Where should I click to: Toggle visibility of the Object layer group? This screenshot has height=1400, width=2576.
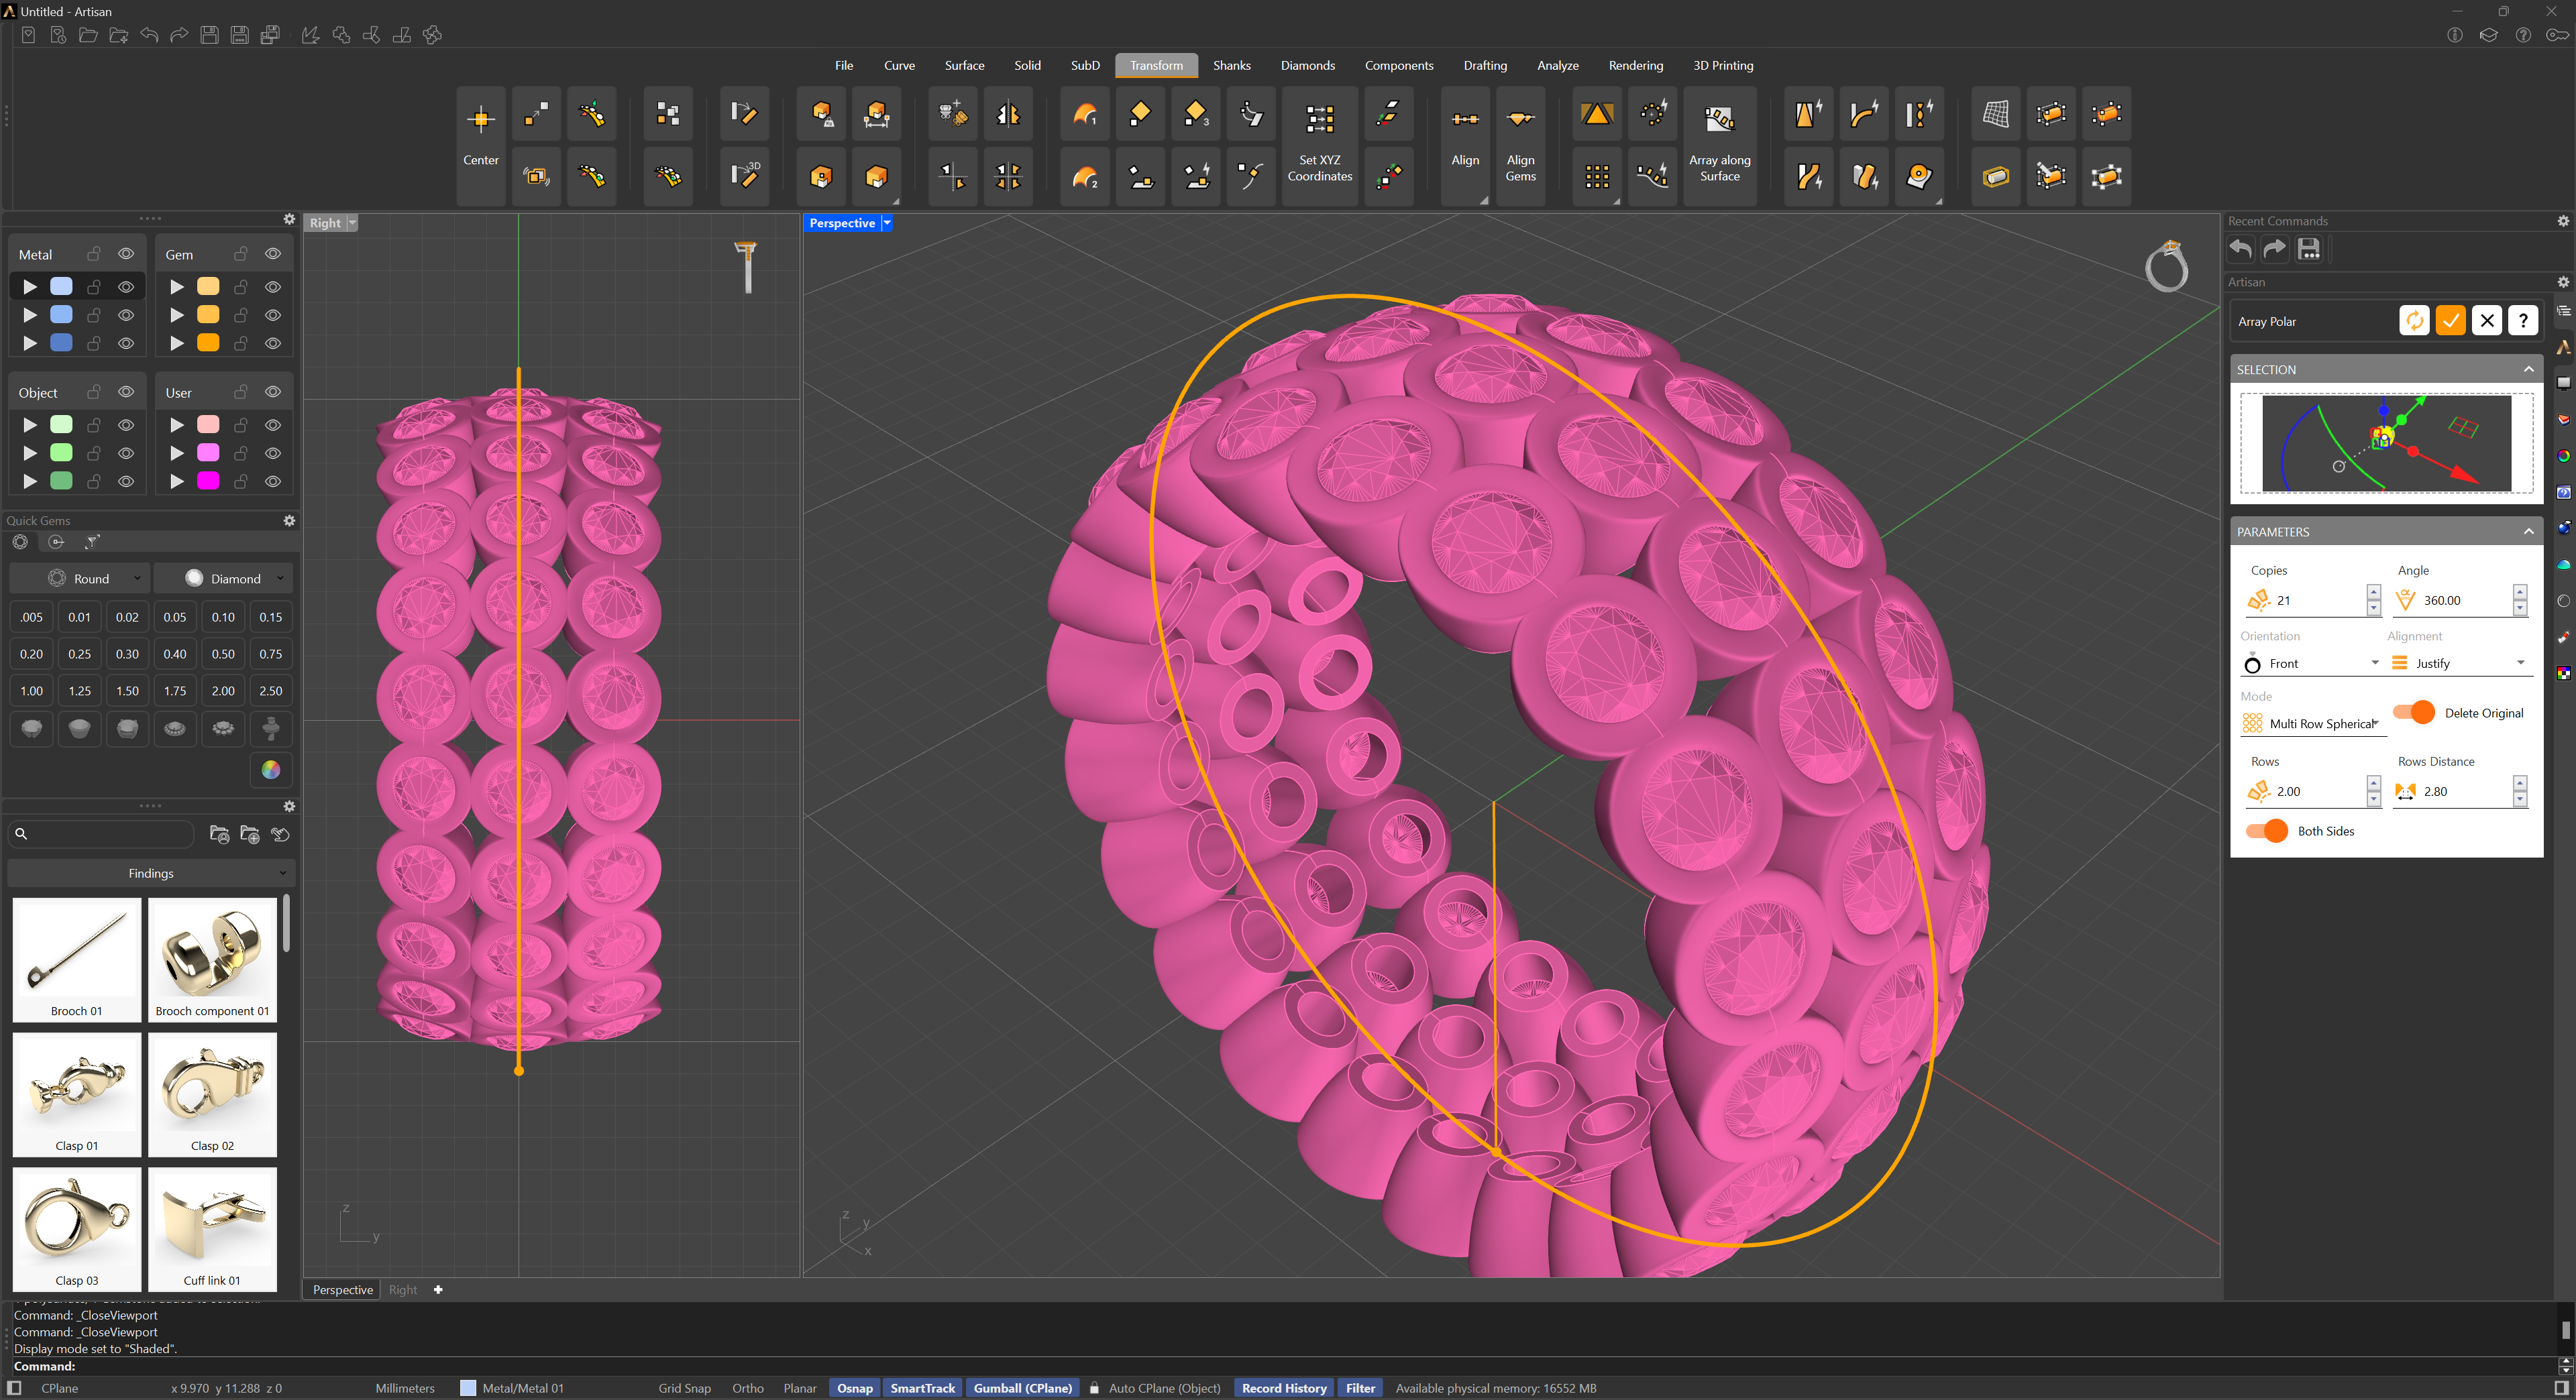point(126,392)
